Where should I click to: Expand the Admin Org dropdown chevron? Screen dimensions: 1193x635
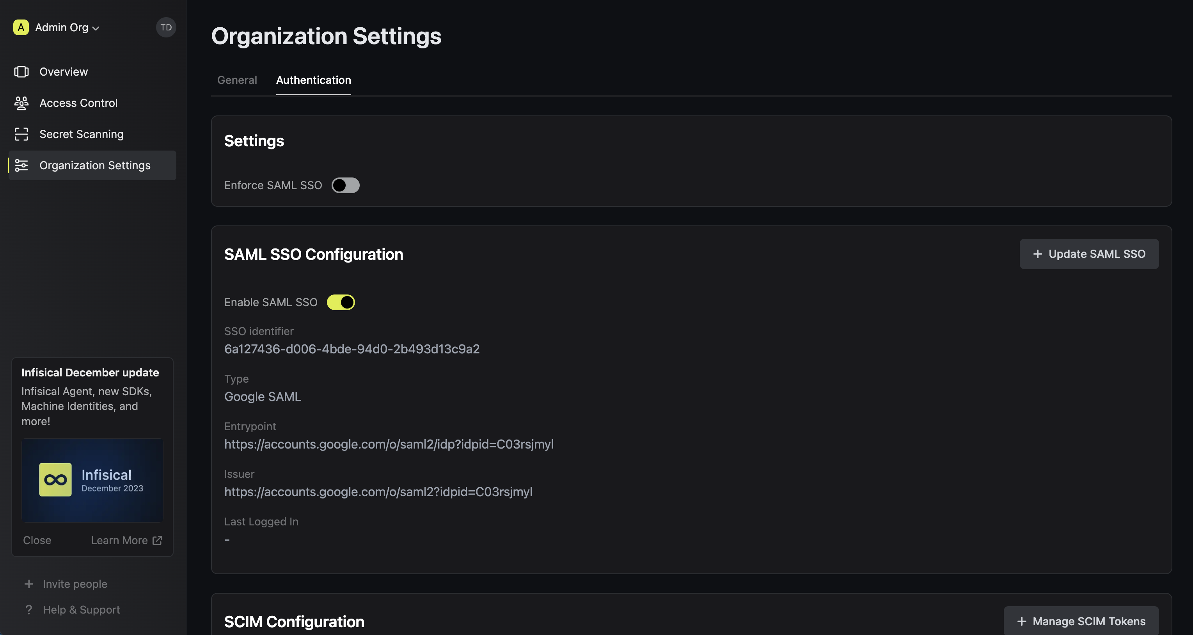[96, 28]
